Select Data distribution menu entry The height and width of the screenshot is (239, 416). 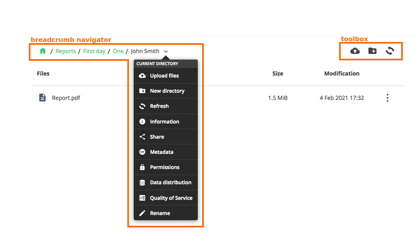166,183
